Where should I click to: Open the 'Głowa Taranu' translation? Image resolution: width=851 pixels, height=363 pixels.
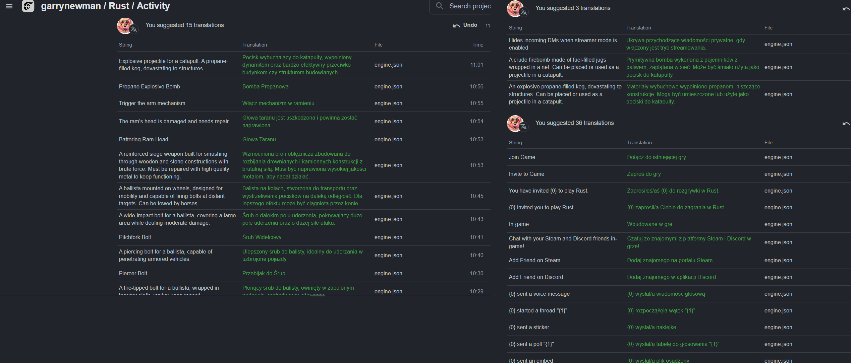point(259,140)
